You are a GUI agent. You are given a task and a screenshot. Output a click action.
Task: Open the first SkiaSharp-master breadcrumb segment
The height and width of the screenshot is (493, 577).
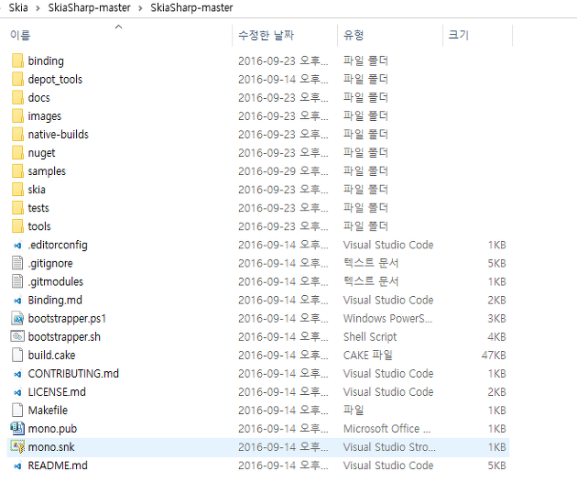[89, 7]
